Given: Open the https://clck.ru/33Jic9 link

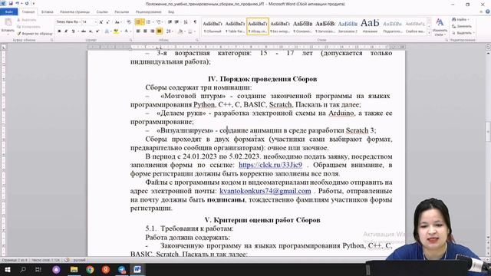Looking at the screenshot, I should tap(271, 165).
